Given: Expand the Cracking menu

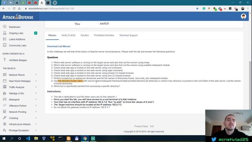Looking at the screenshot, I should [36, 118].
